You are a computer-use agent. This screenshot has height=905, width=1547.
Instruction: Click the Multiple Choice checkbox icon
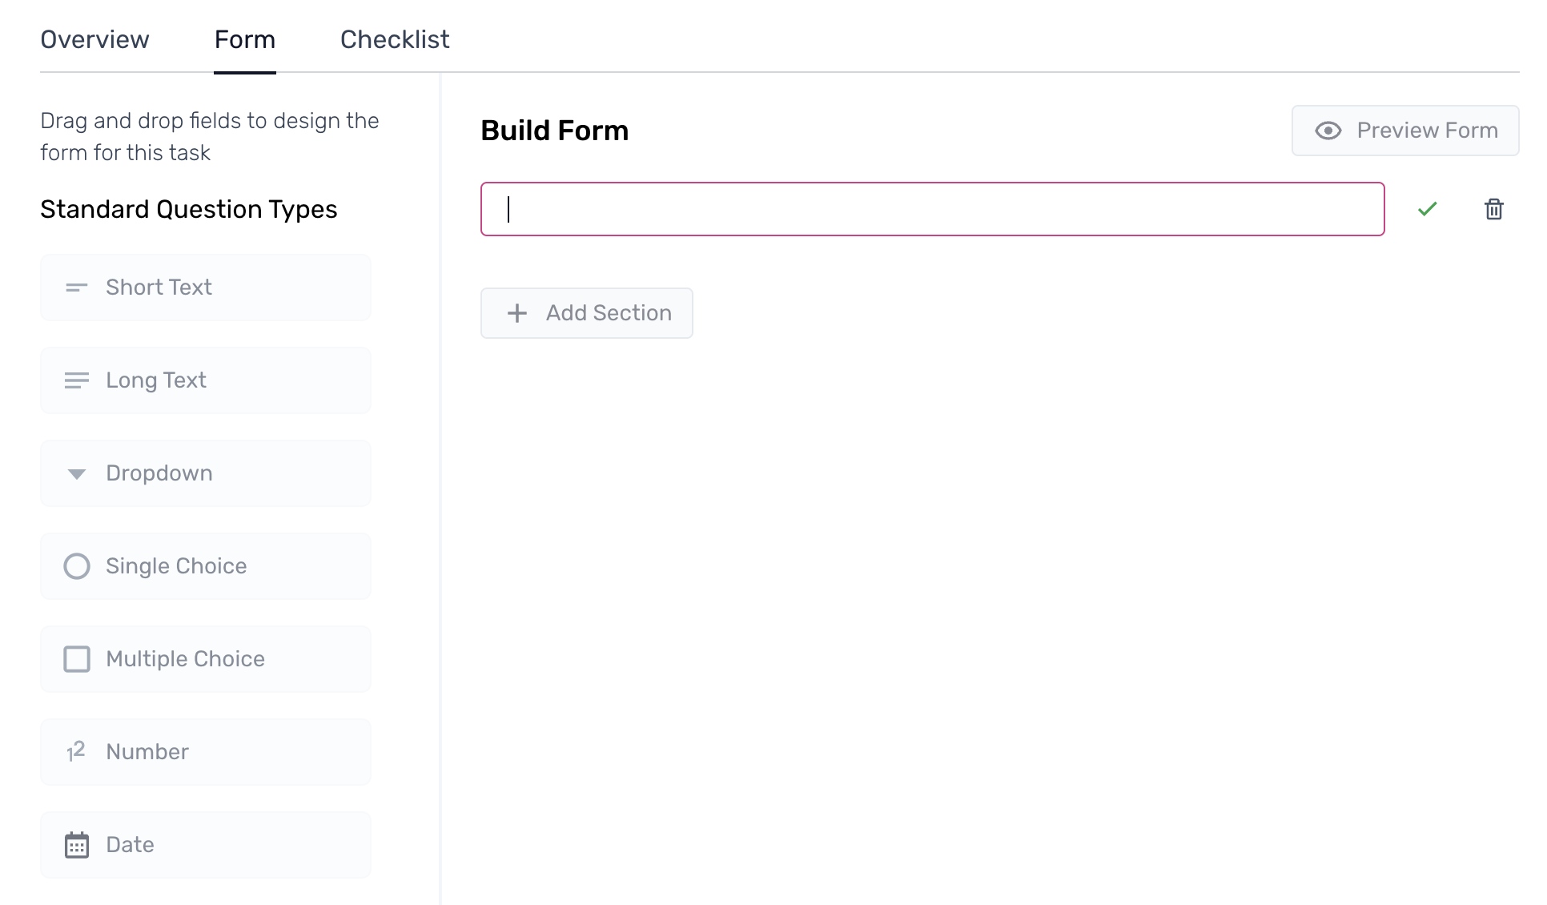[x=77, y=659]
